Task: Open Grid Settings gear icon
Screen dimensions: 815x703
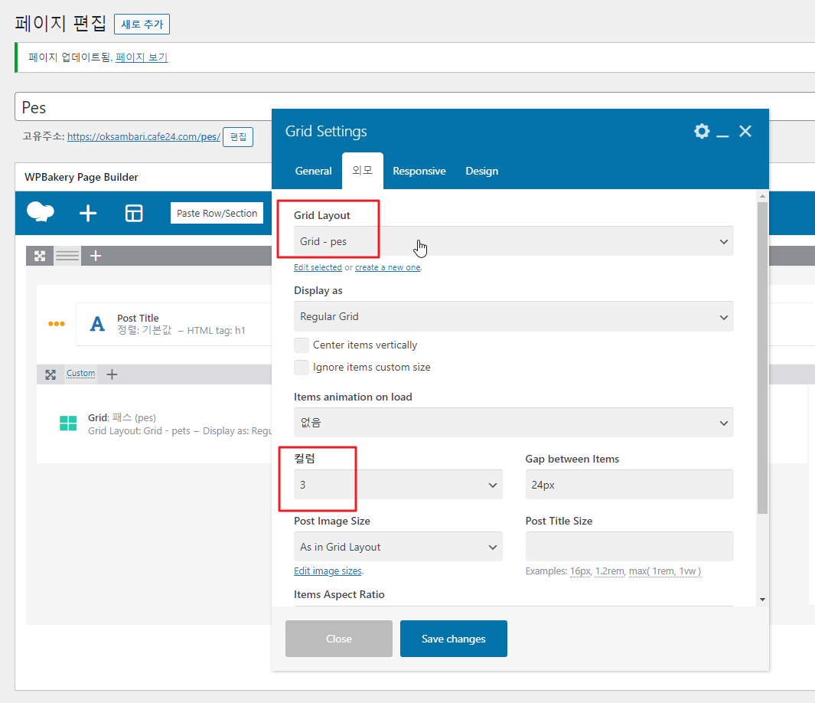Action: pos(702,131)
